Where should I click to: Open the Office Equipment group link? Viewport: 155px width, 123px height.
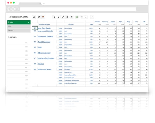coord(44,53)
